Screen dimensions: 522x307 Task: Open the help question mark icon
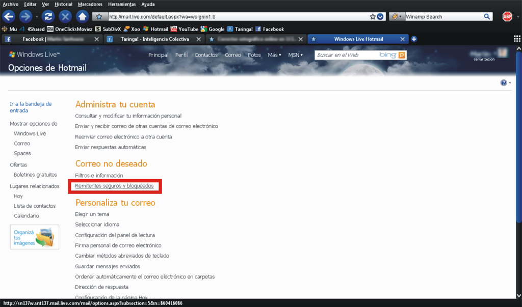click(504, 83)
